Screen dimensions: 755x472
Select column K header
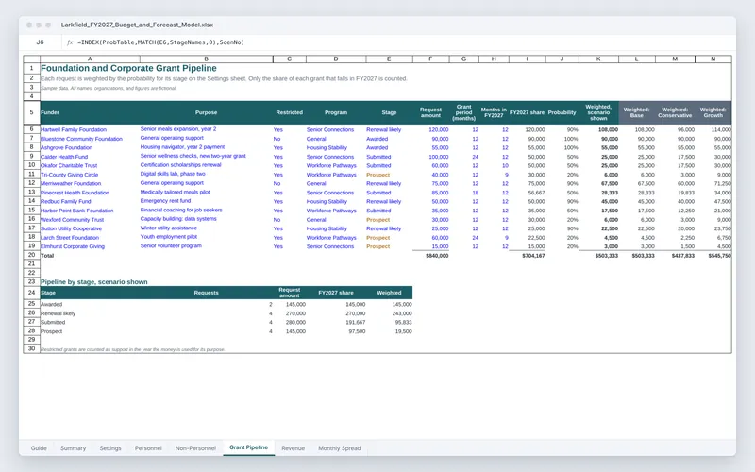click(x=598, y=59)
